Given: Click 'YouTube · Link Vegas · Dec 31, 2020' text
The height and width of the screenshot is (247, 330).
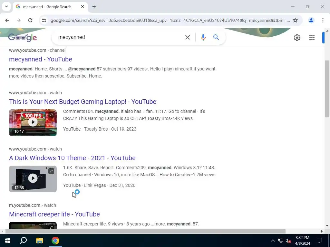Looking at the screenshot, I should [x=99, y=185].
